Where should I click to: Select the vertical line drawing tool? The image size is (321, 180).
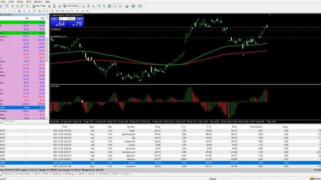4,11
